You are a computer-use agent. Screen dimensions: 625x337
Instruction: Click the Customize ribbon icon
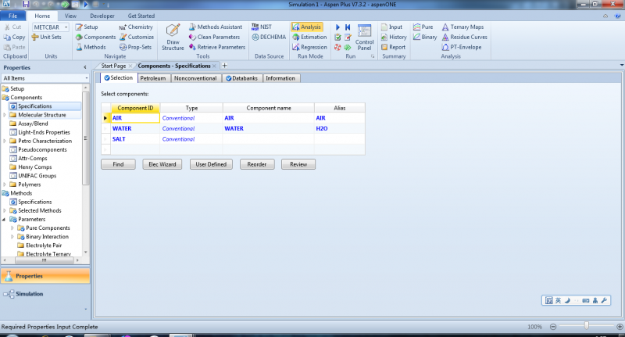pos(137,37)
